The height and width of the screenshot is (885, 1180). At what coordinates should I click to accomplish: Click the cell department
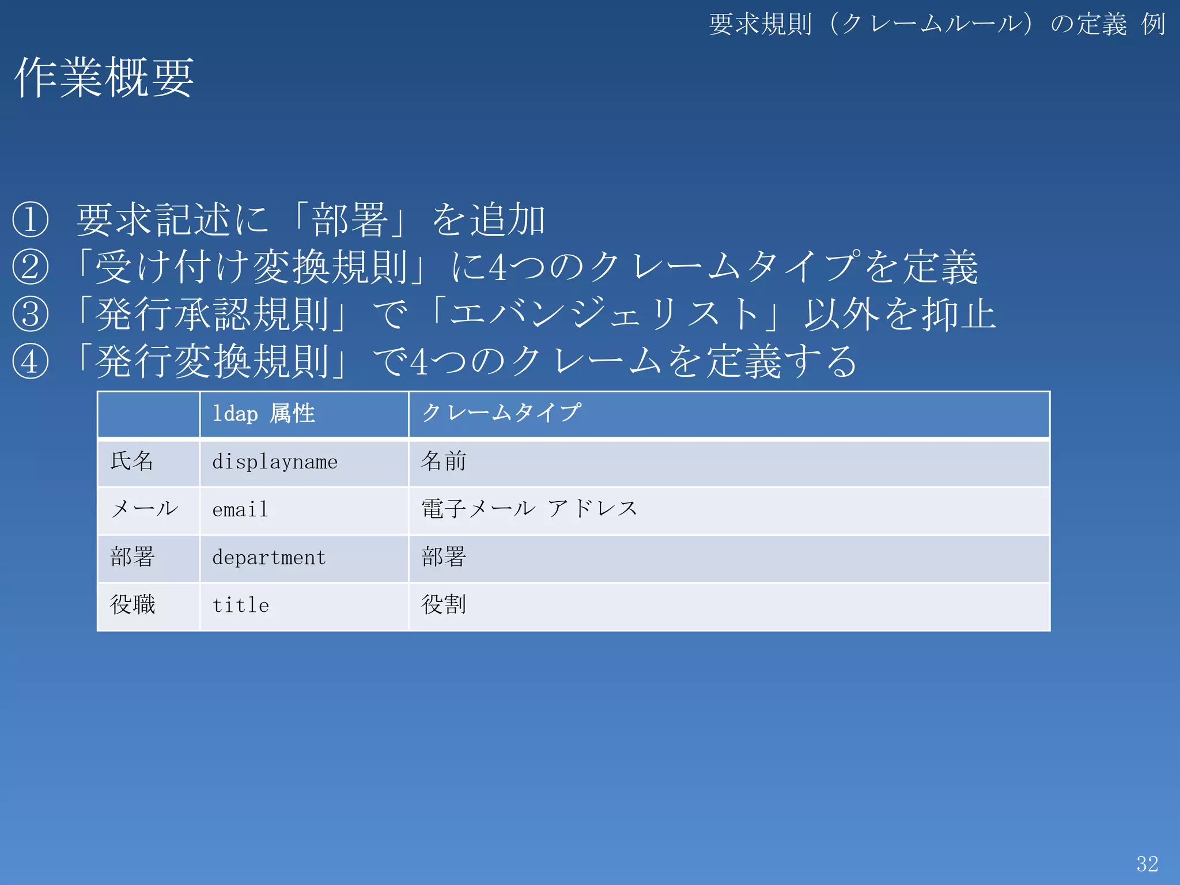[x=304, y=558]
